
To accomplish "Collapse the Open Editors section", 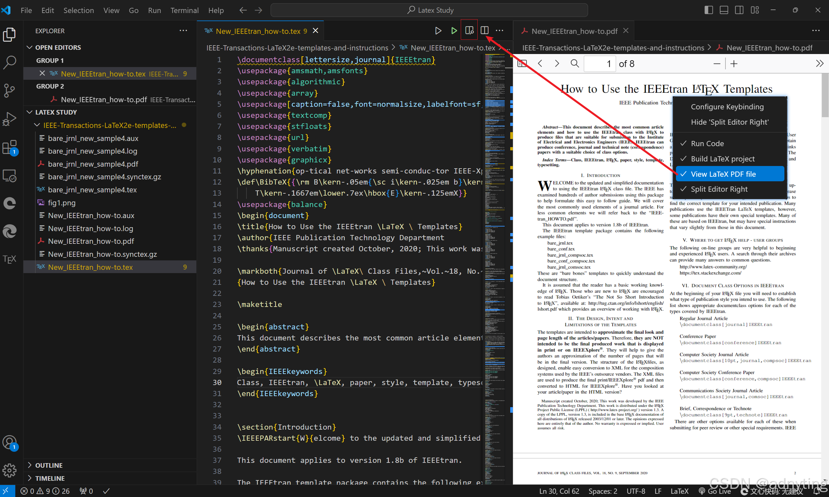I will coord(110,48).
